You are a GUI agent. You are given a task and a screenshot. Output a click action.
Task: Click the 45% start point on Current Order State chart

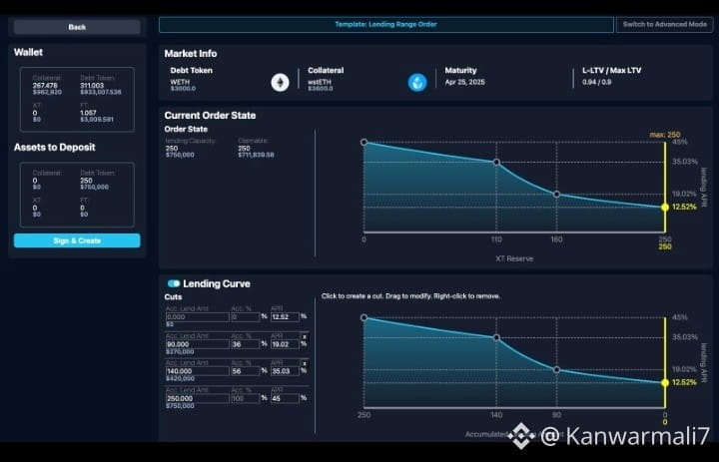(364, 143)
